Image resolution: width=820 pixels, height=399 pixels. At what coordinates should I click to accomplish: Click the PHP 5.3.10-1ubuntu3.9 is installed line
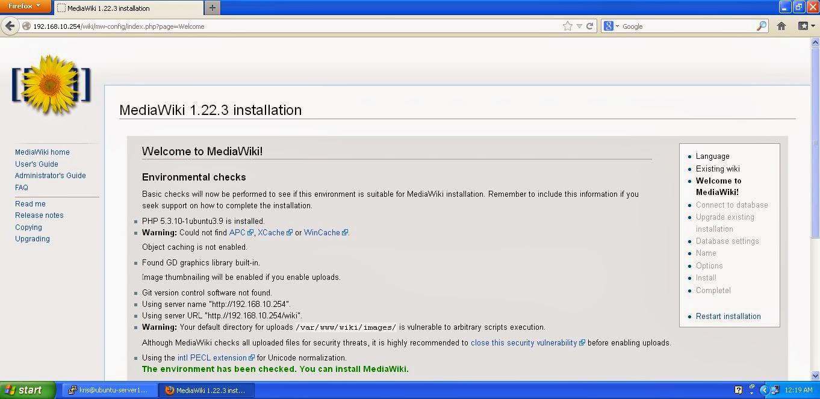tap(203, 221)
